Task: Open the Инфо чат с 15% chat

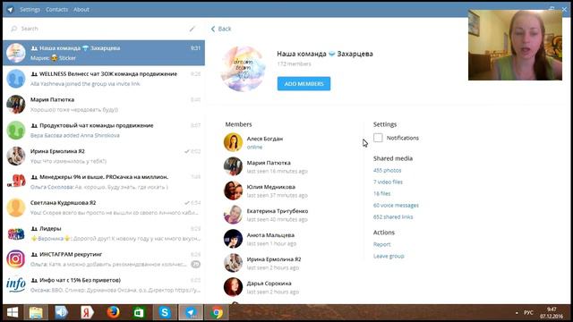Action: [x=104, y=284]
